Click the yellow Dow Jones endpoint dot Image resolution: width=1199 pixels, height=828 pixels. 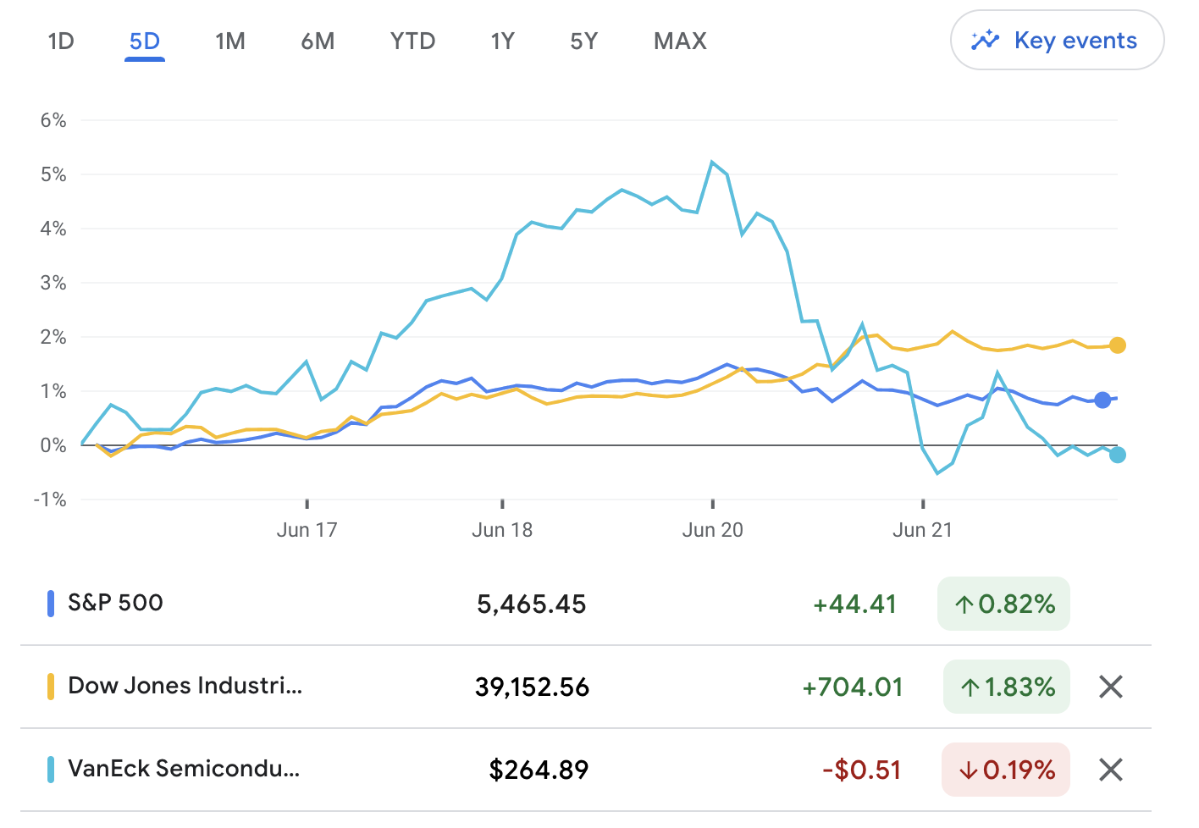1117,345
